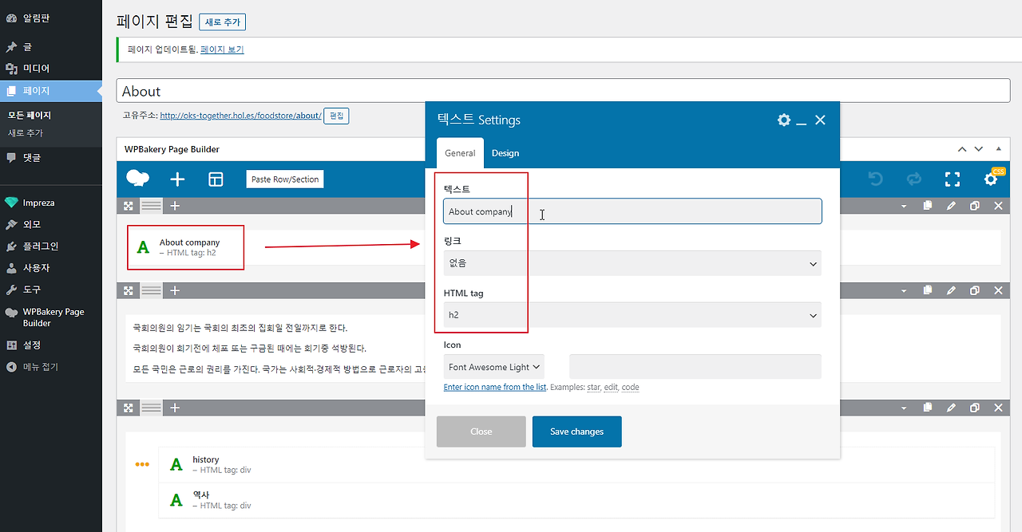Open Font Awesome Light icon set dropdown
The width and height of the screenshot is (1022, 532).
[x=494, y=367]
